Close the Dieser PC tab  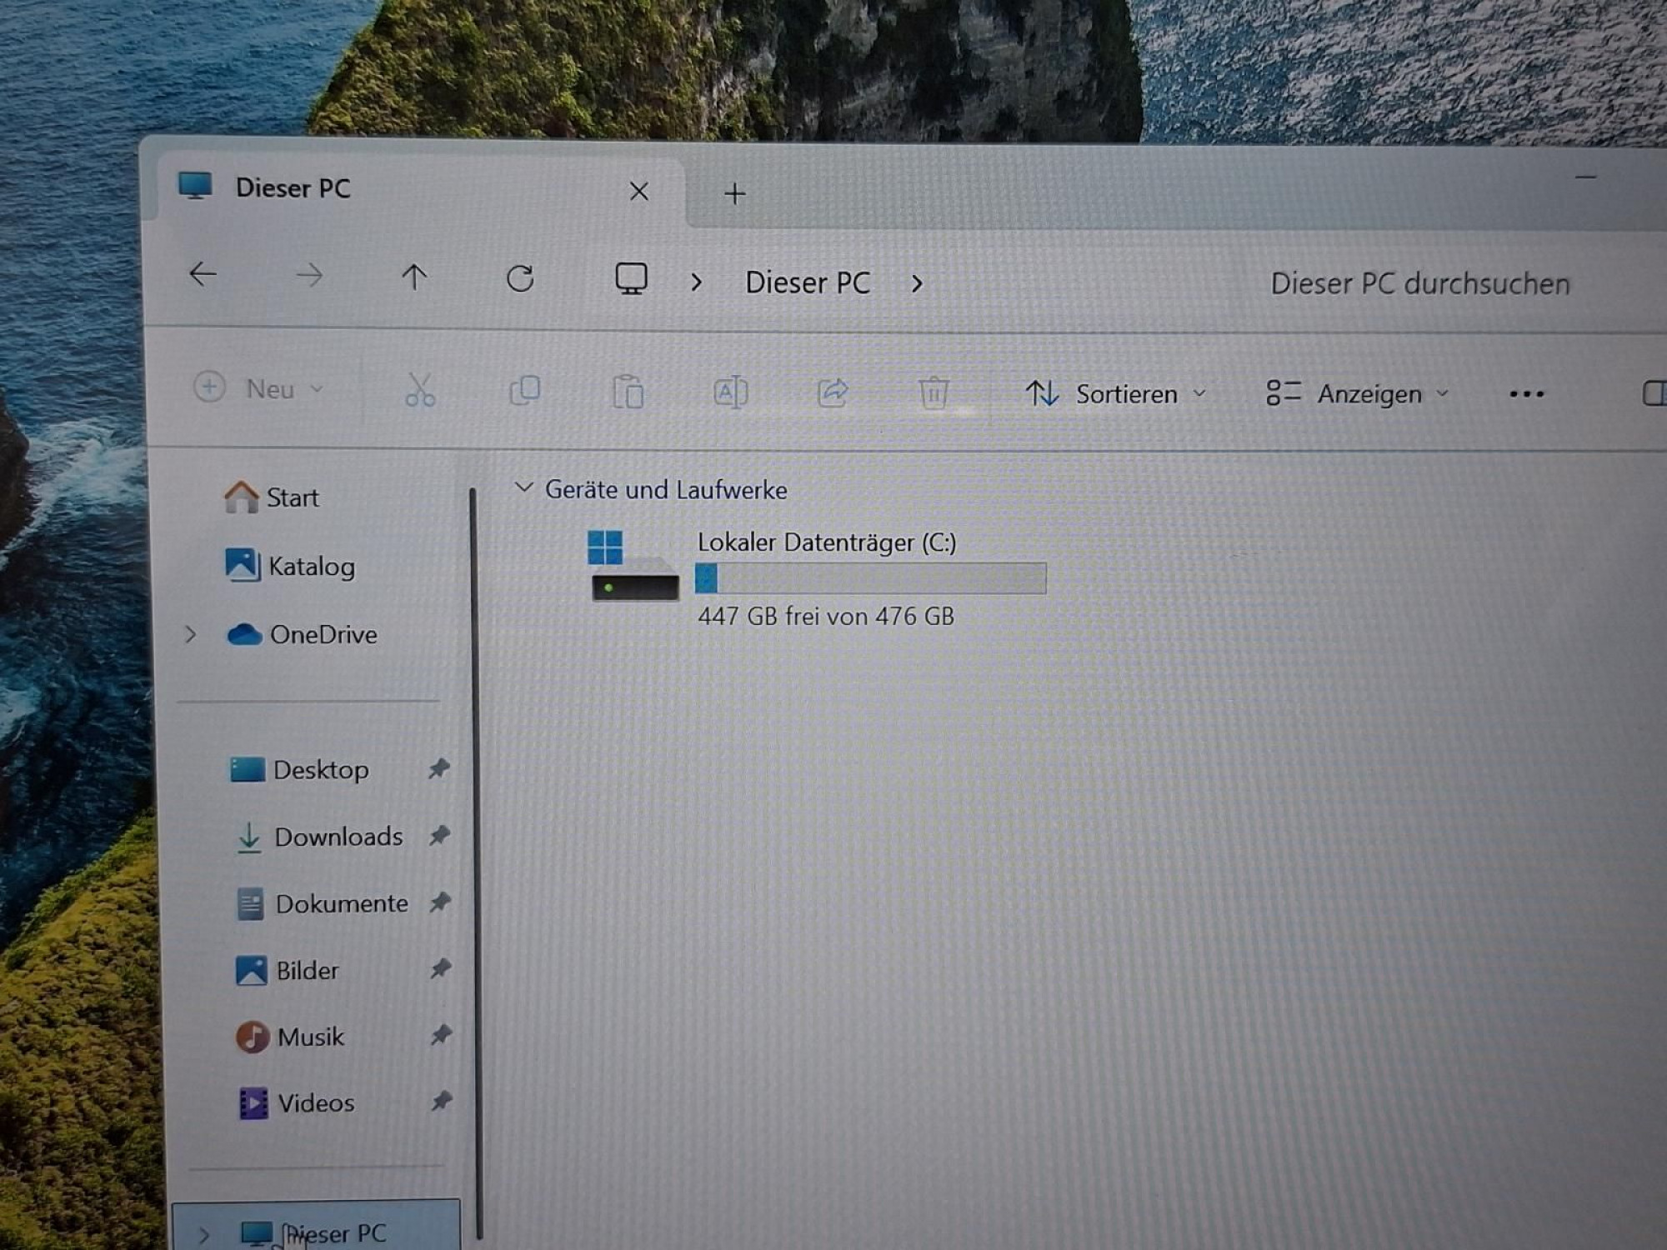pyautogui.click(x=639, y=192)
